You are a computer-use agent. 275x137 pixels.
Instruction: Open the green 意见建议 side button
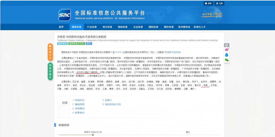coord(50,71)
